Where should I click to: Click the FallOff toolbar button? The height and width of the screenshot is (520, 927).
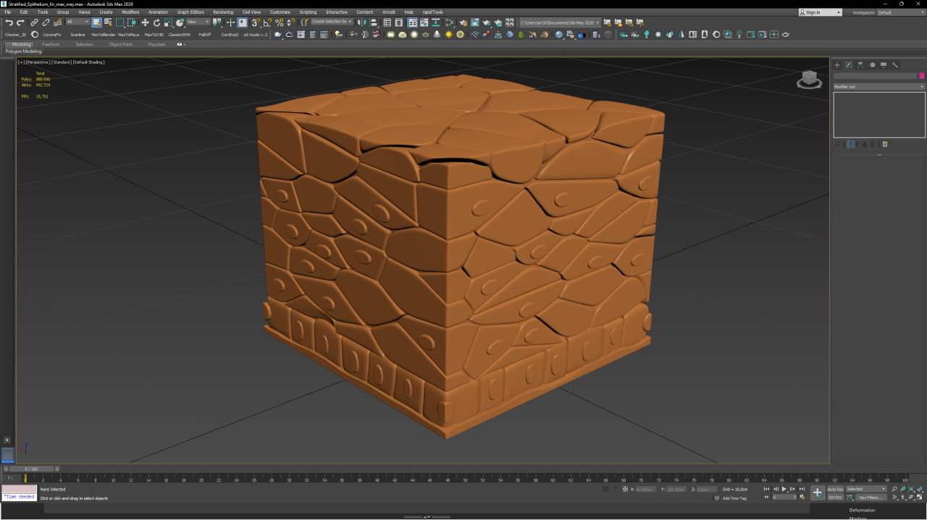(204, 34)
